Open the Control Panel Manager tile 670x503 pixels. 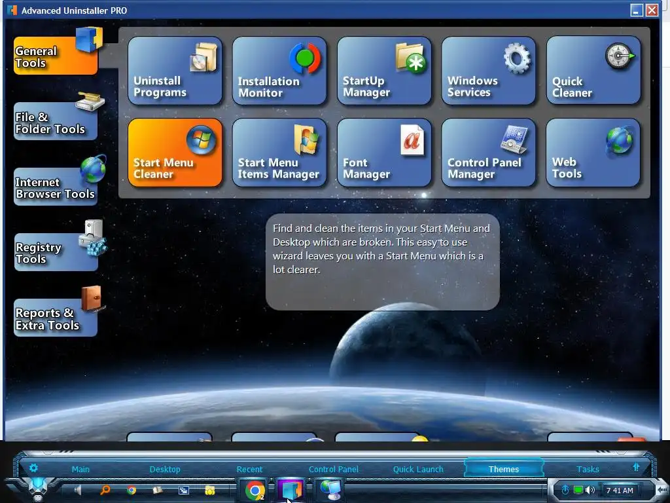pos(488,153)
